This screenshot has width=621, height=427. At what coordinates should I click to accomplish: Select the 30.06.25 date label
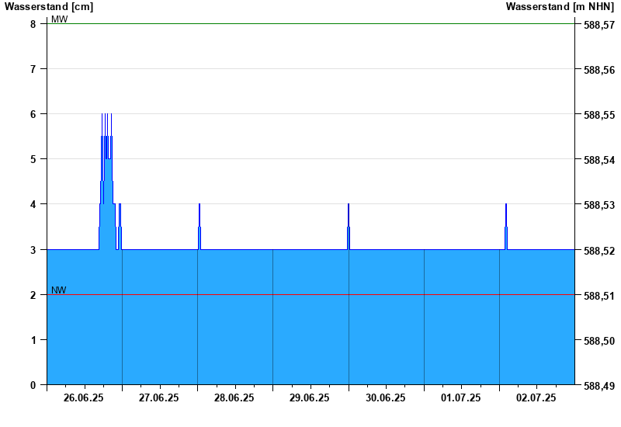[386, 397]
